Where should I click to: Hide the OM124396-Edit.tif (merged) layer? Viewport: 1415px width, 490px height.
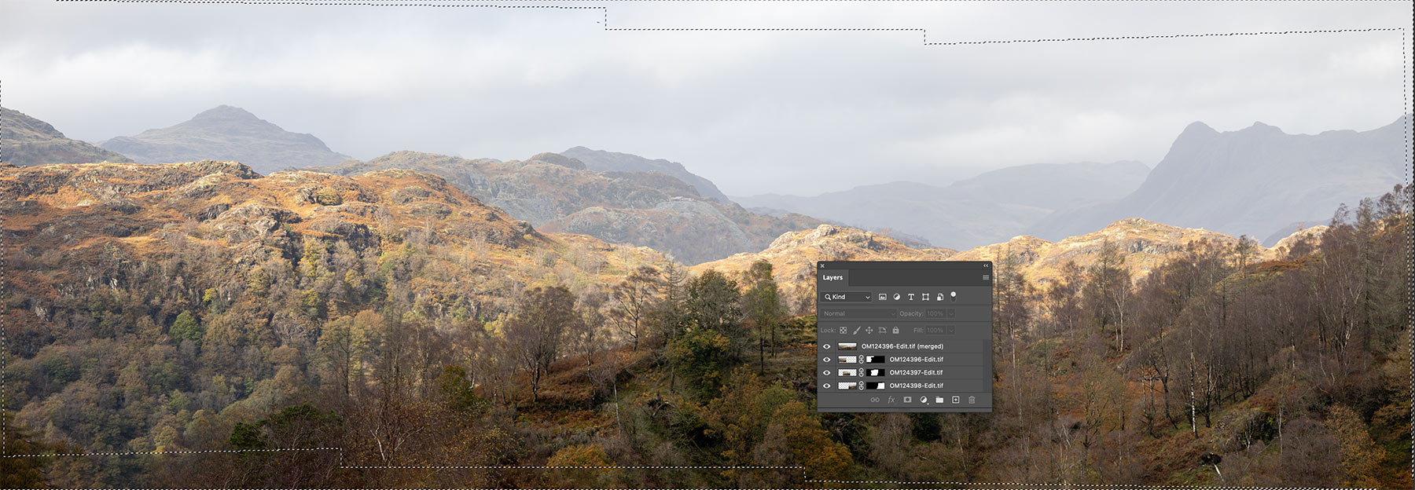(826, 346)
